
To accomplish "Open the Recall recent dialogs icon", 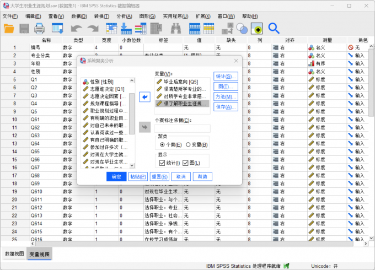I will point(57,29).
